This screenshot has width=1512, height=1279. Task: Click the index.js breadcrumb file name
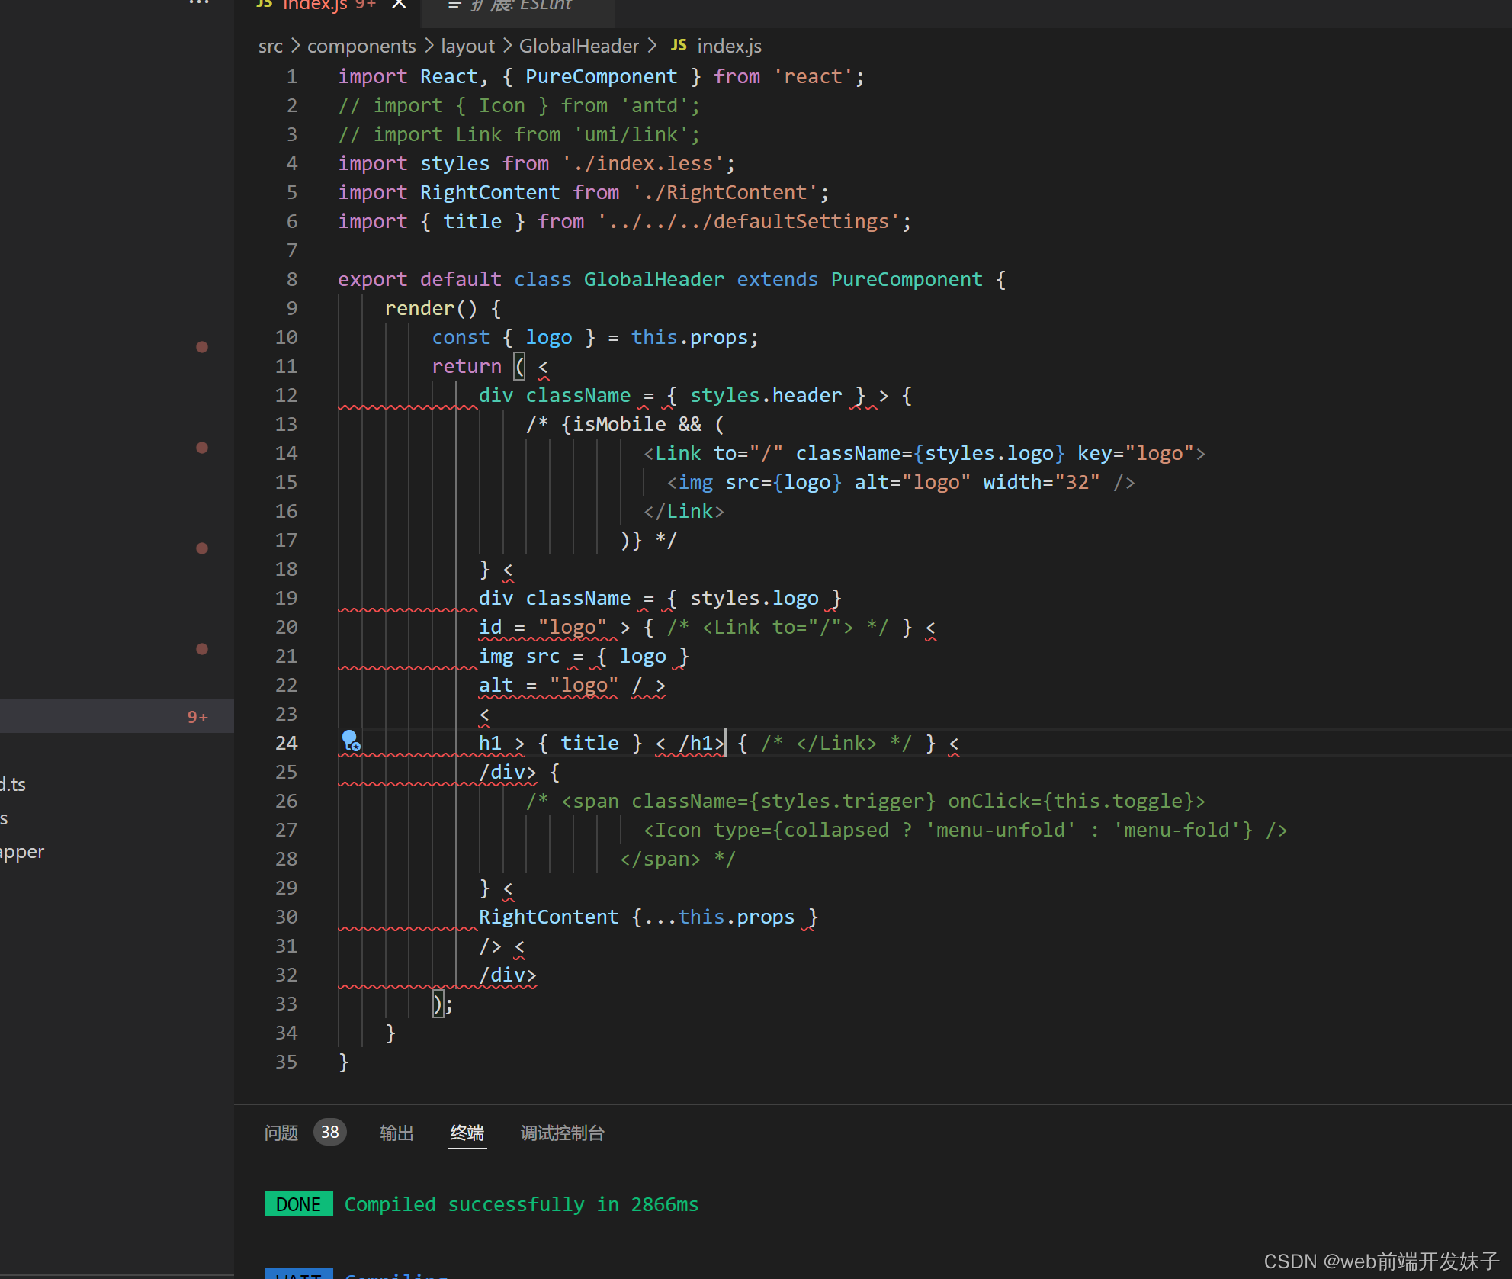point(729,47)
